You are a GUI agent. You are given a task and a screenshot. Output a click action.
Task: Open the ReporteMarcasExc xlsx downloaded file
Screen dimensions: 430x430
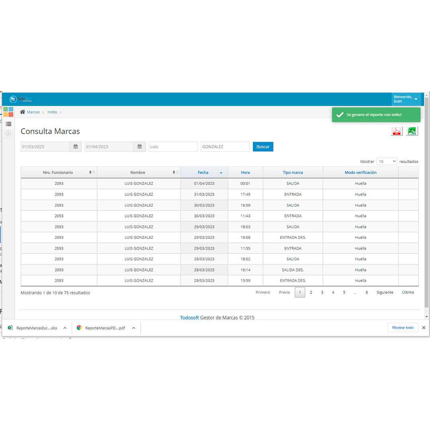pyautogui.click(x=37, y=328)
